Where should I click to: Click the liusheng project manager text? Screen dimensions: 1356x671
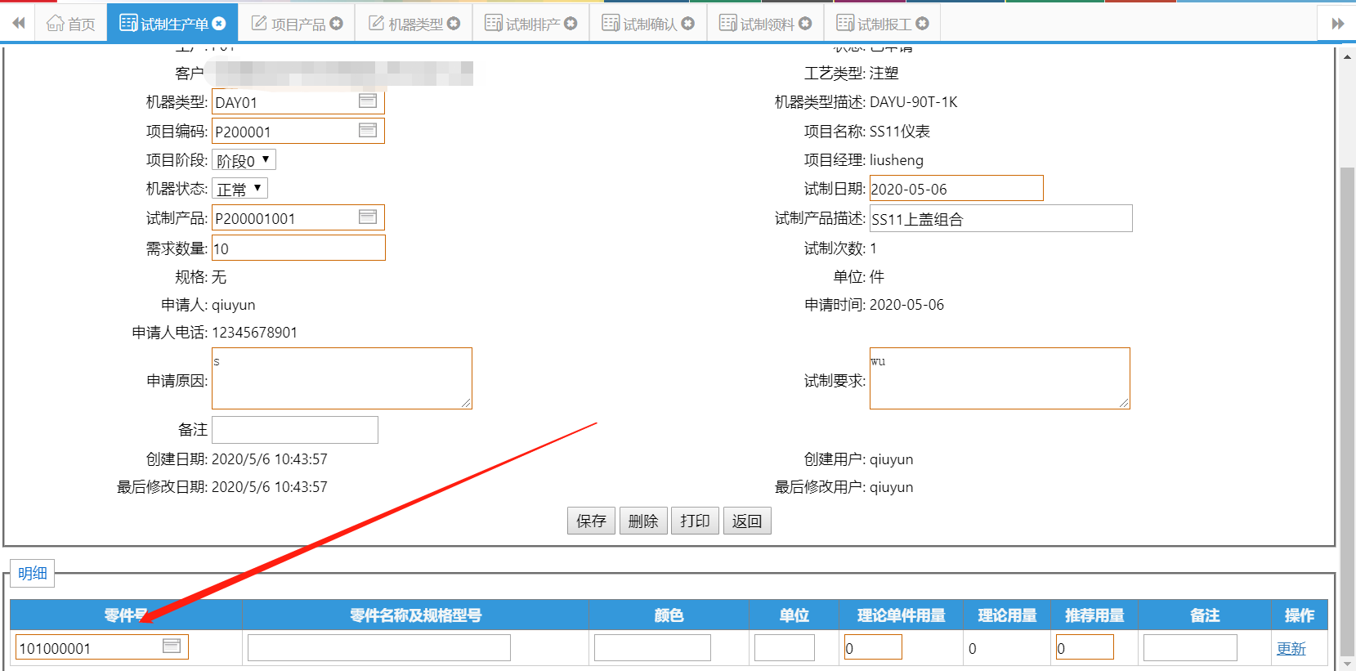pyautogui.click(x=896, y=160)
